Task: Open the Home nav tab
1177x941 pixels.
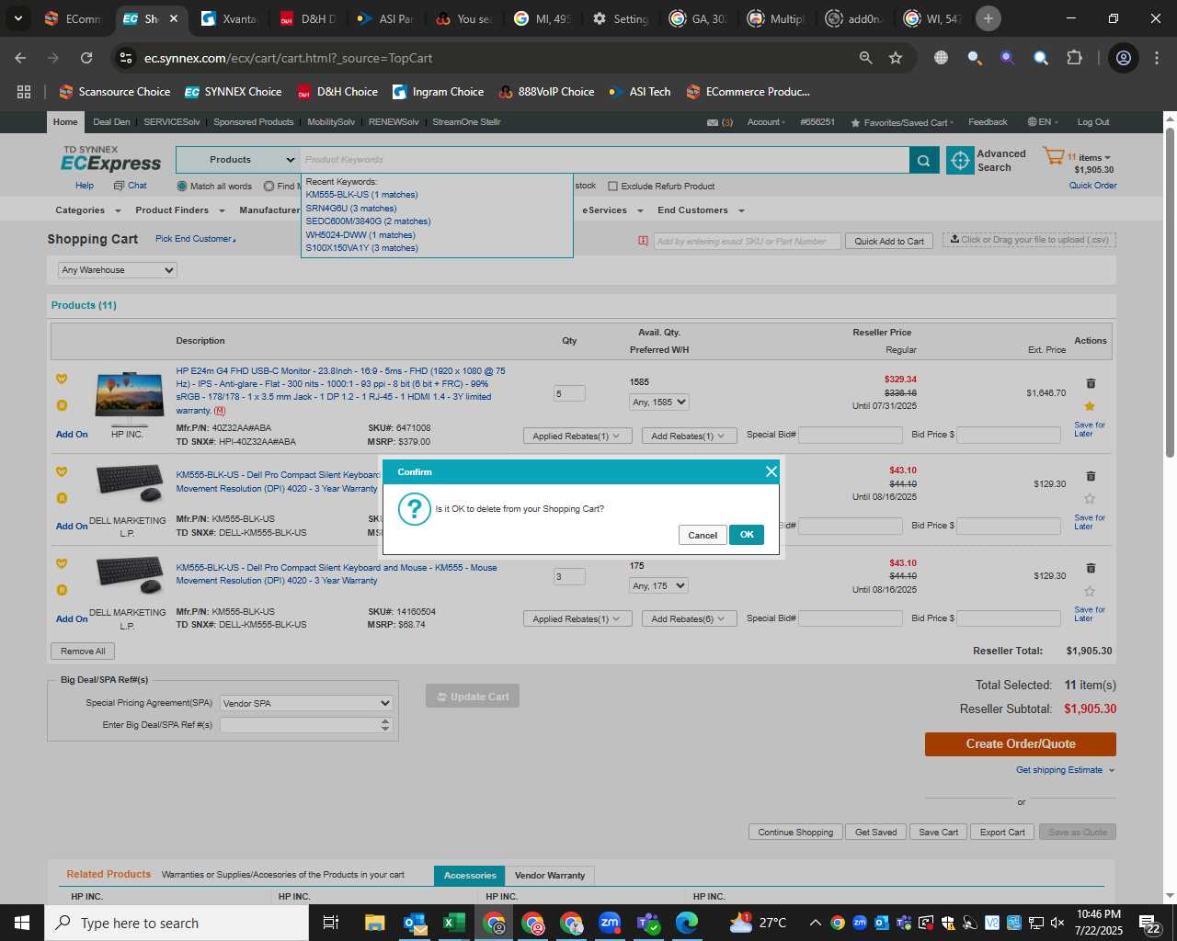Action: click(x=65, y=122)
